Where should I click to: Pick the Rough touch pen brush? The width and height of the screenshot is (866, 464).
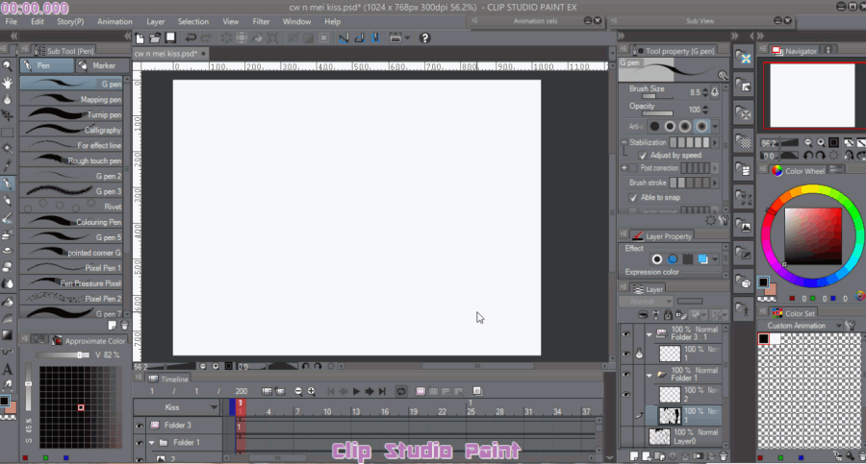pyautogui.click(x=71, y=160)
